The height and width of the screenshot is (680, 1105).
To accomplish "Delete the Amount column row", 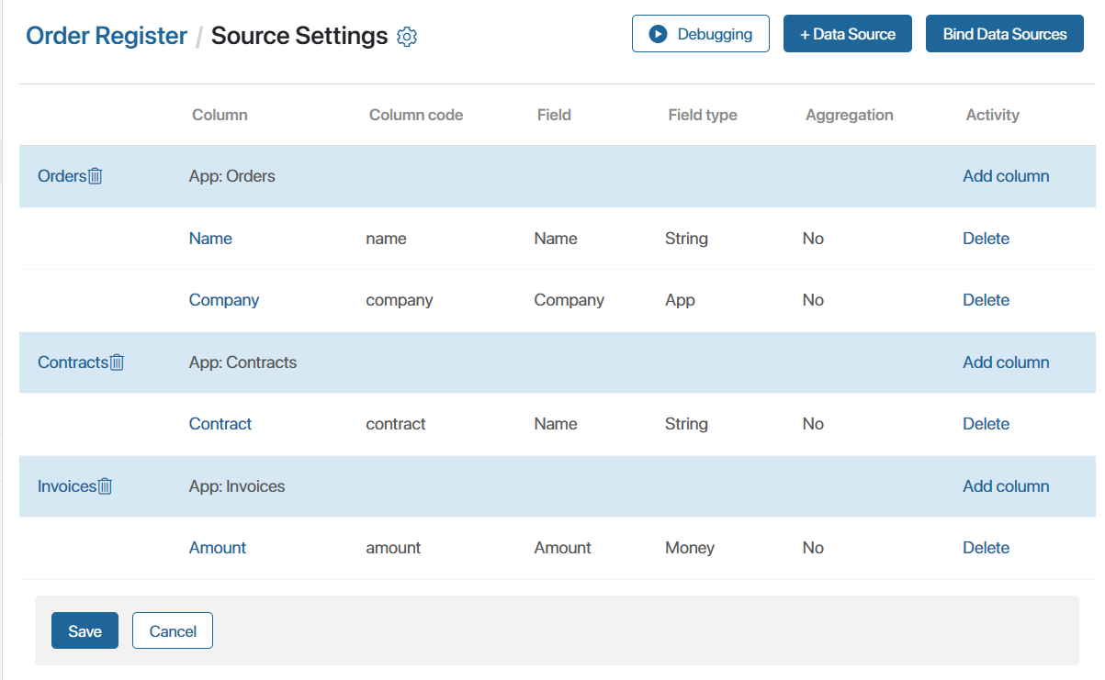I will point(986,548).
